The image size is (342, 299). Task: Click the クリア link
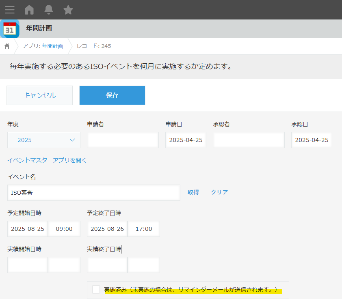point(219,192)
